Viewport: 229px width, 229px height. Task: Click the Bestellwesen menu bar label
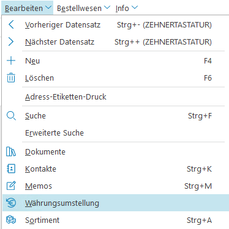79,9
